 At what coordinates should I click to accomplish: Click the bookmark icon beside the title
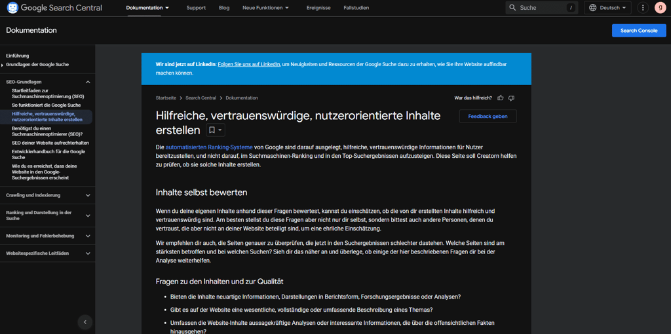[x=212, y=130]
